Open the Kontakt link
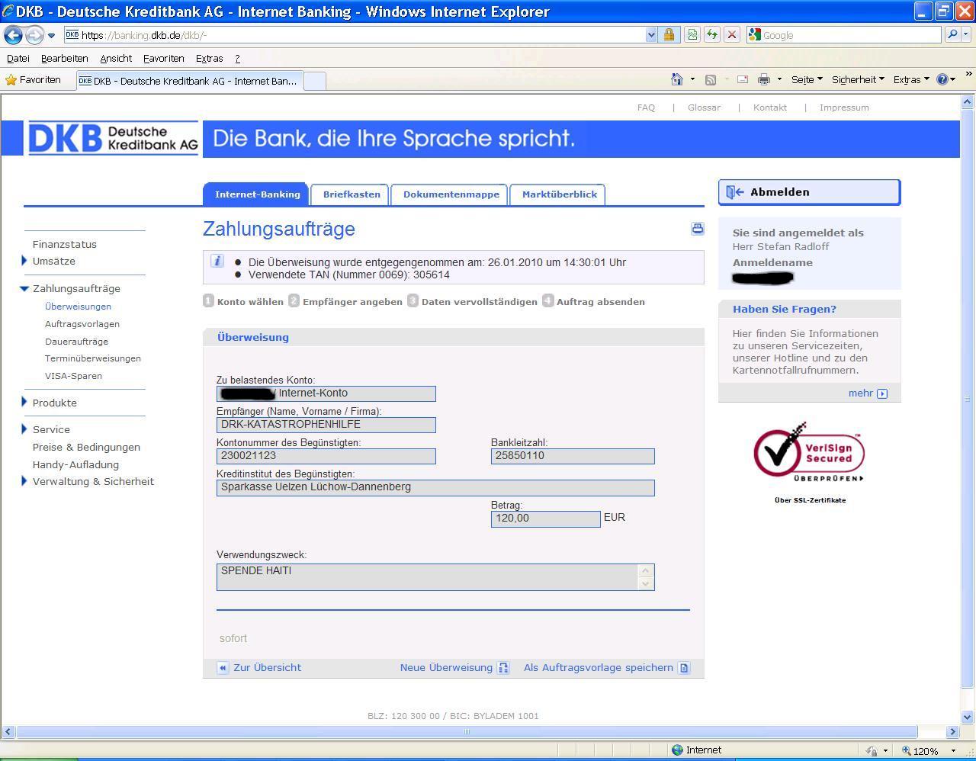The height and width of the screenshot is (761, 976). [770, 108]
